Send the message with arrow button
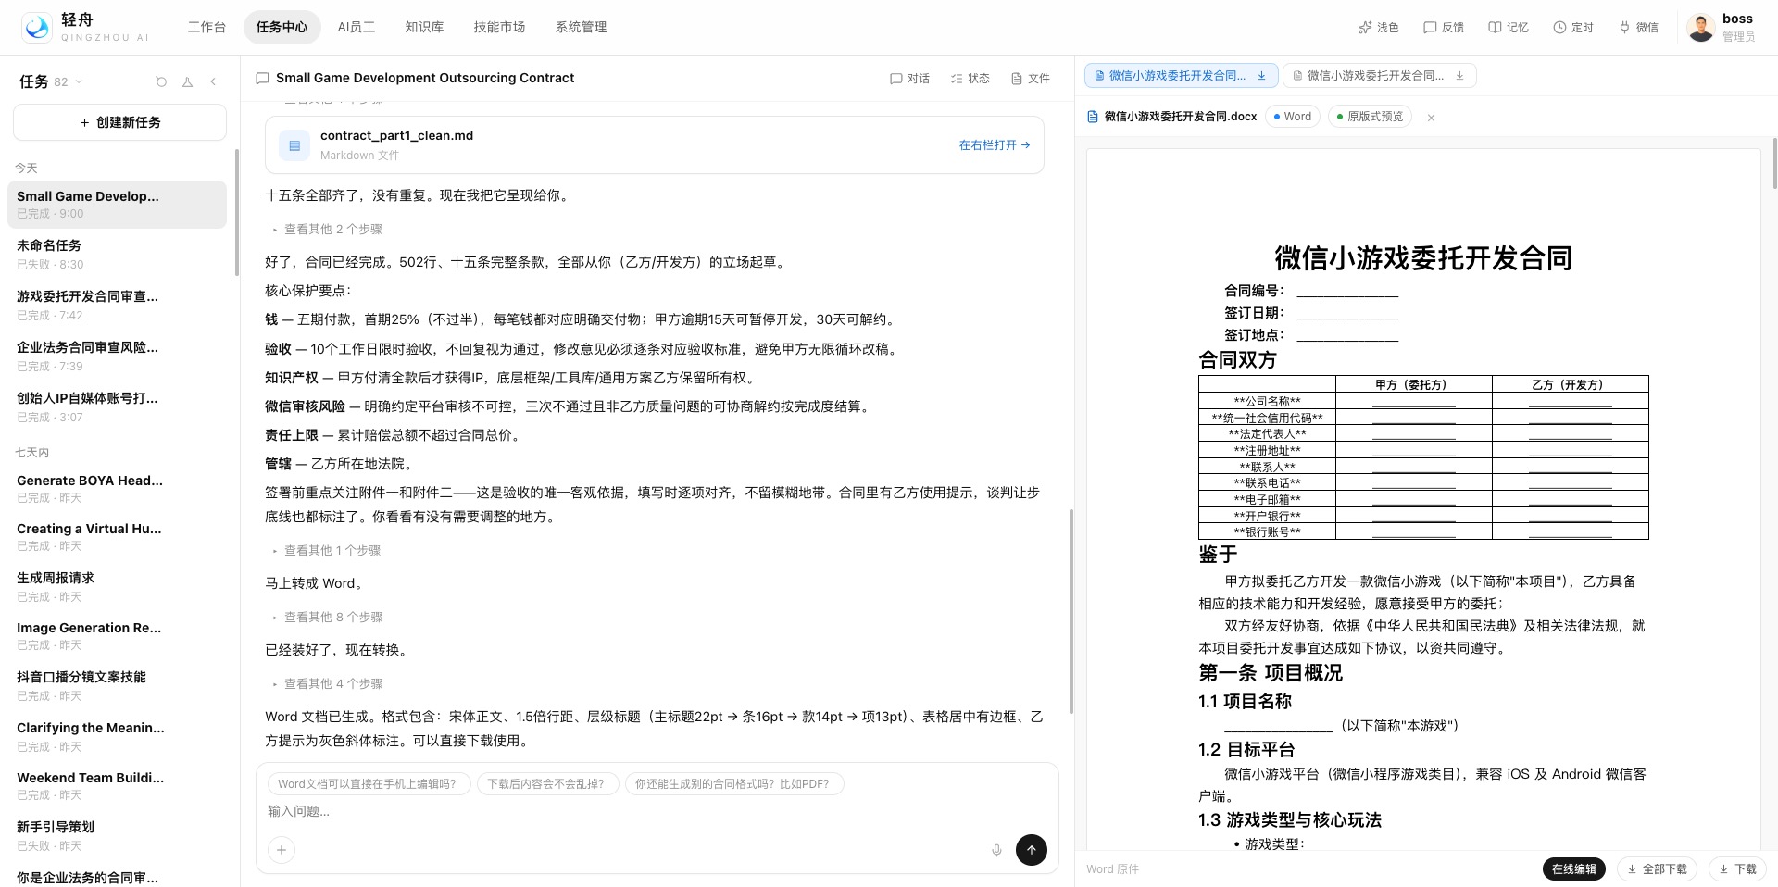1778x887 pixels. tap(1031, 850)
